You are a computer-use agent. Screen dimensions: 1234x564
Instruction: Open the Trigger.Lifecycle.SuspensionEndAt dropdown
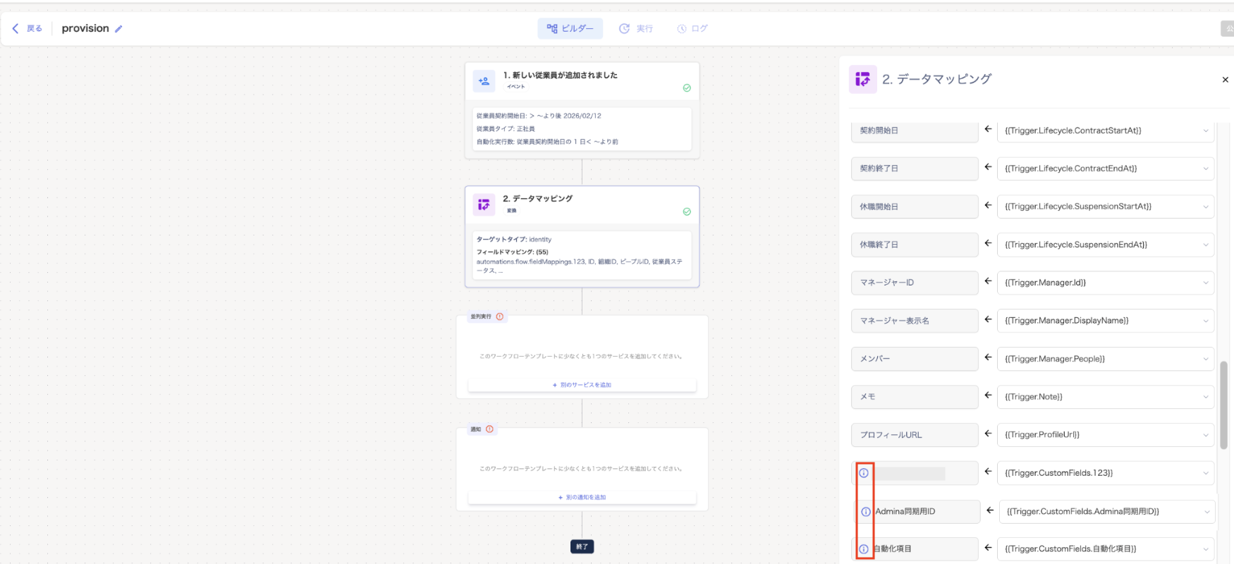(1105, 245)
